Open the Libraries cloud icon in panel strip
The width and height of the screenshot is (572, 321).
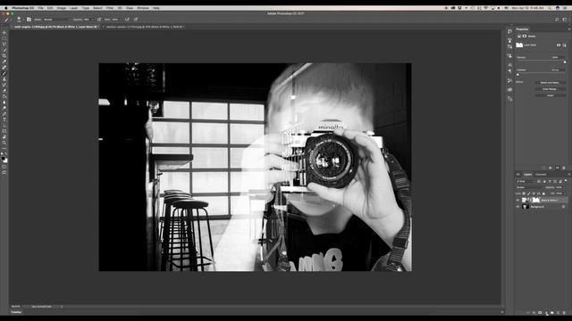(x=510, y=89)
